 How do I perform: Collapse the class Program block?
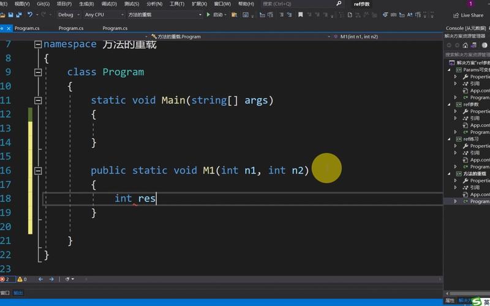pos(38,72)
